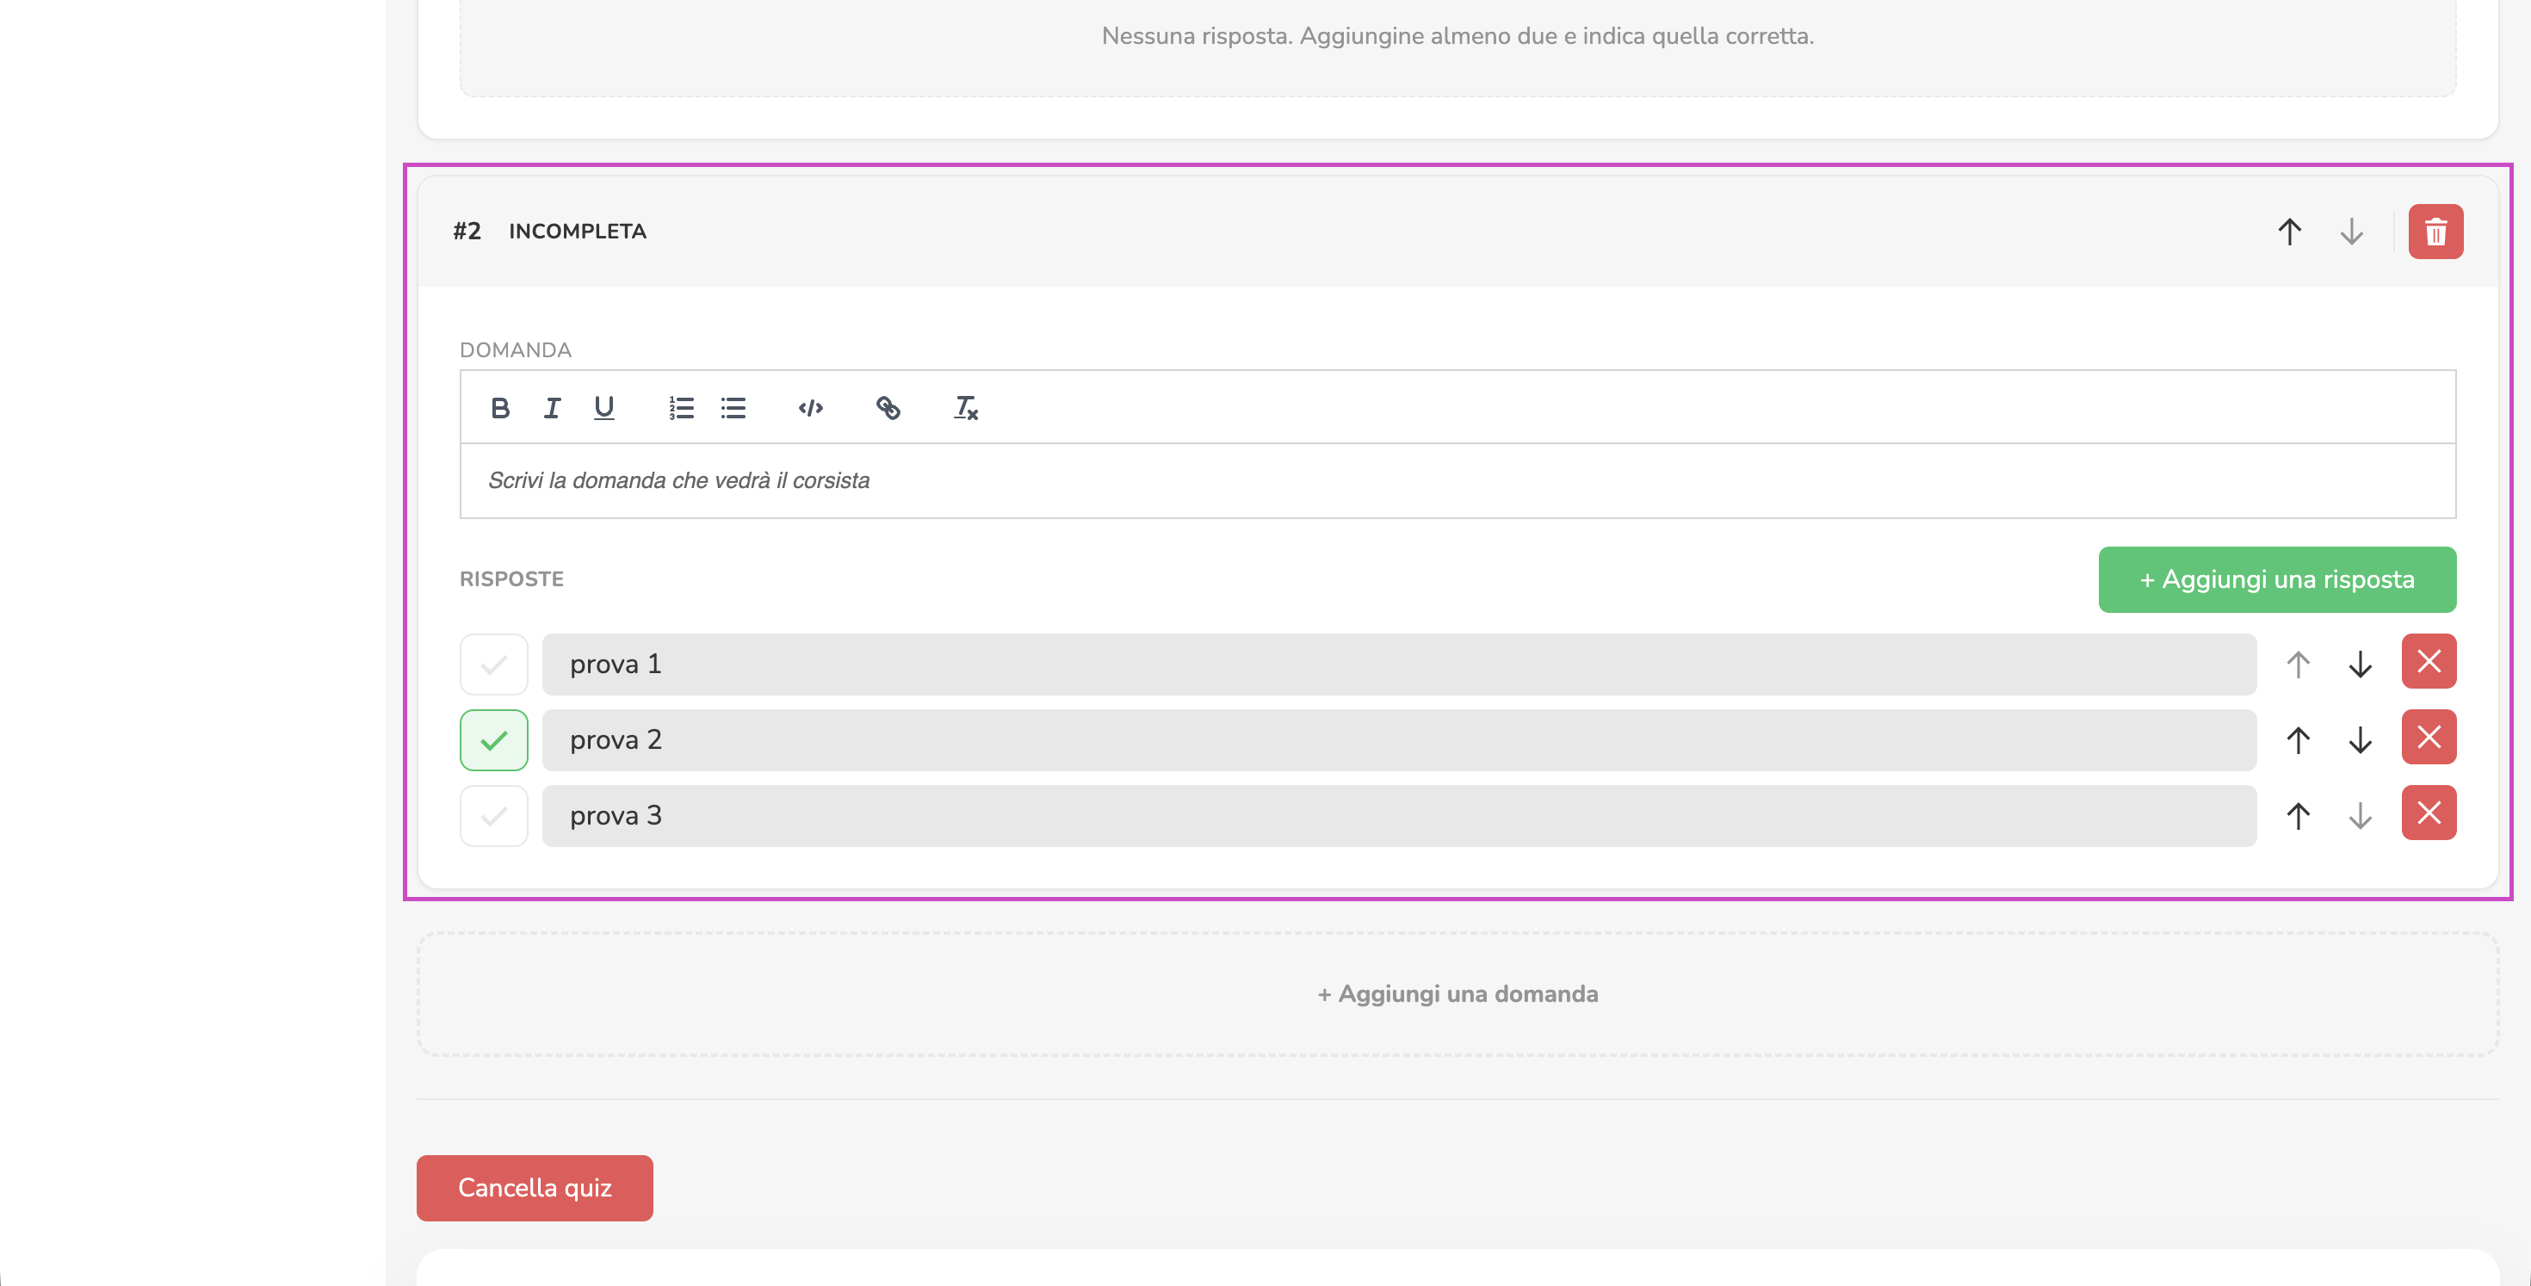Edit the prova 2 answer field
This screenshot has height=1286, width=2531.
pyautogui.click(x=1399, y=739)
